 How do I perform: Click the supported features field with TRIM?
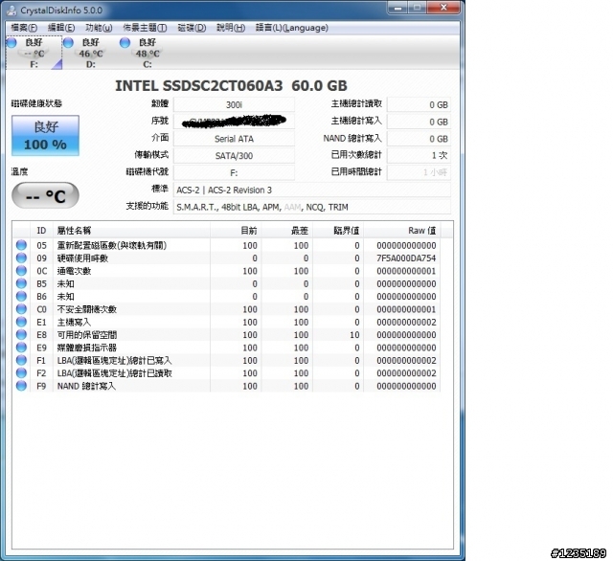pos(312,207)
